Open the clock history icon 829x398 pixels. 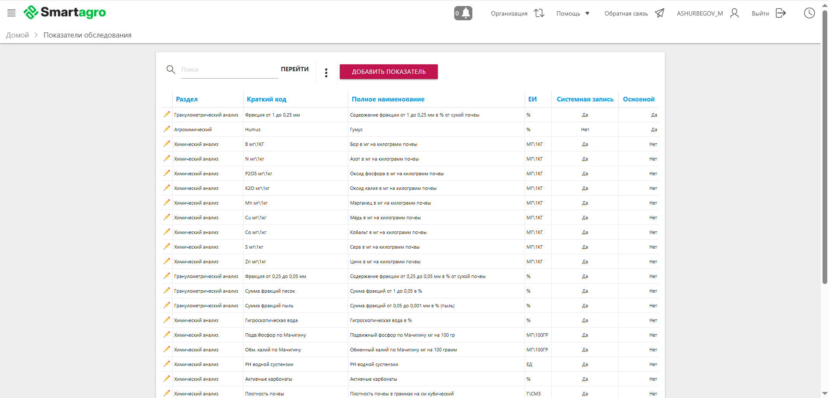pos(809,13)
